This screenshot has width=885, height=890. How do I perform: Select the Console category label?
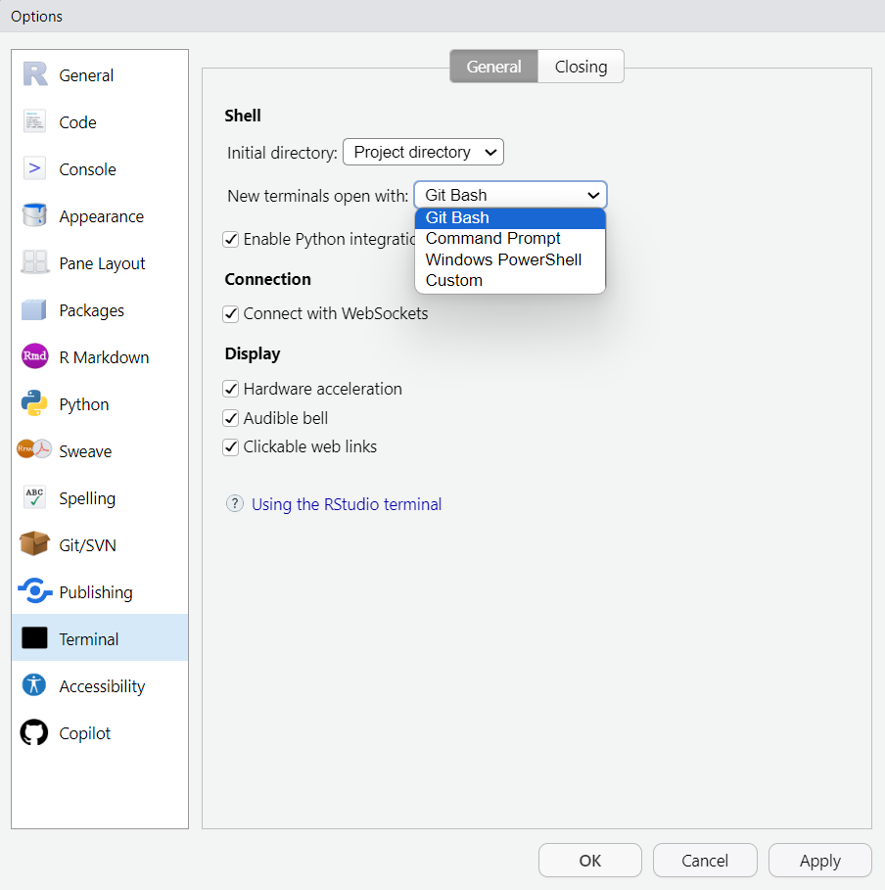pyautogui.click(x=87, y=169)
